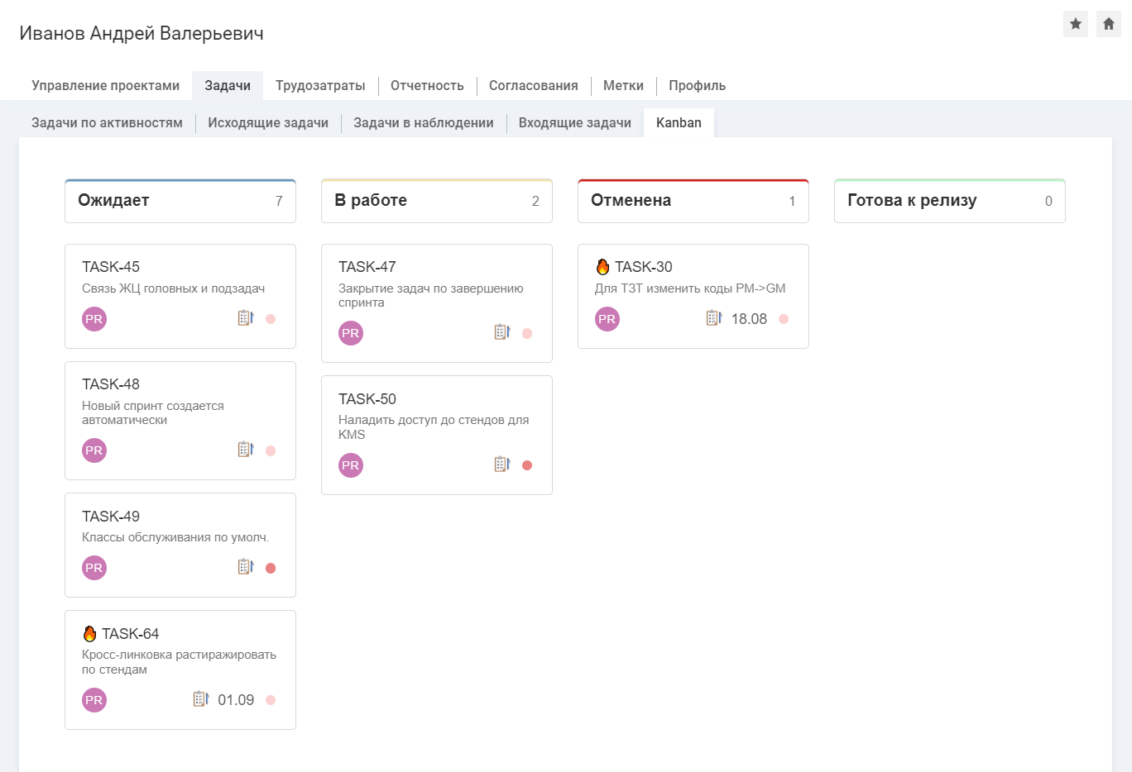Click the red status dot on TASK-49

(x=271, y=568)
